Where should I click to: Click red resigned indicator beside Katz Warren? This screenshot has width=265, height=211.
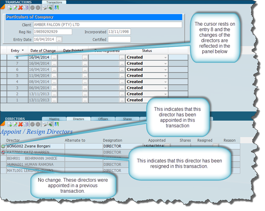pyautogui.click(x=4, y=152)
